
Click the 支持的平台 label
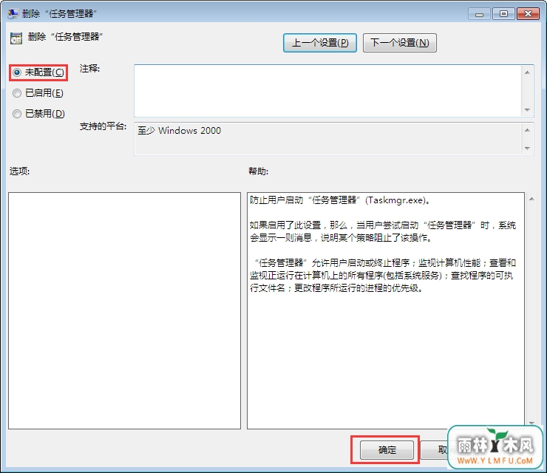coord(103,126)
